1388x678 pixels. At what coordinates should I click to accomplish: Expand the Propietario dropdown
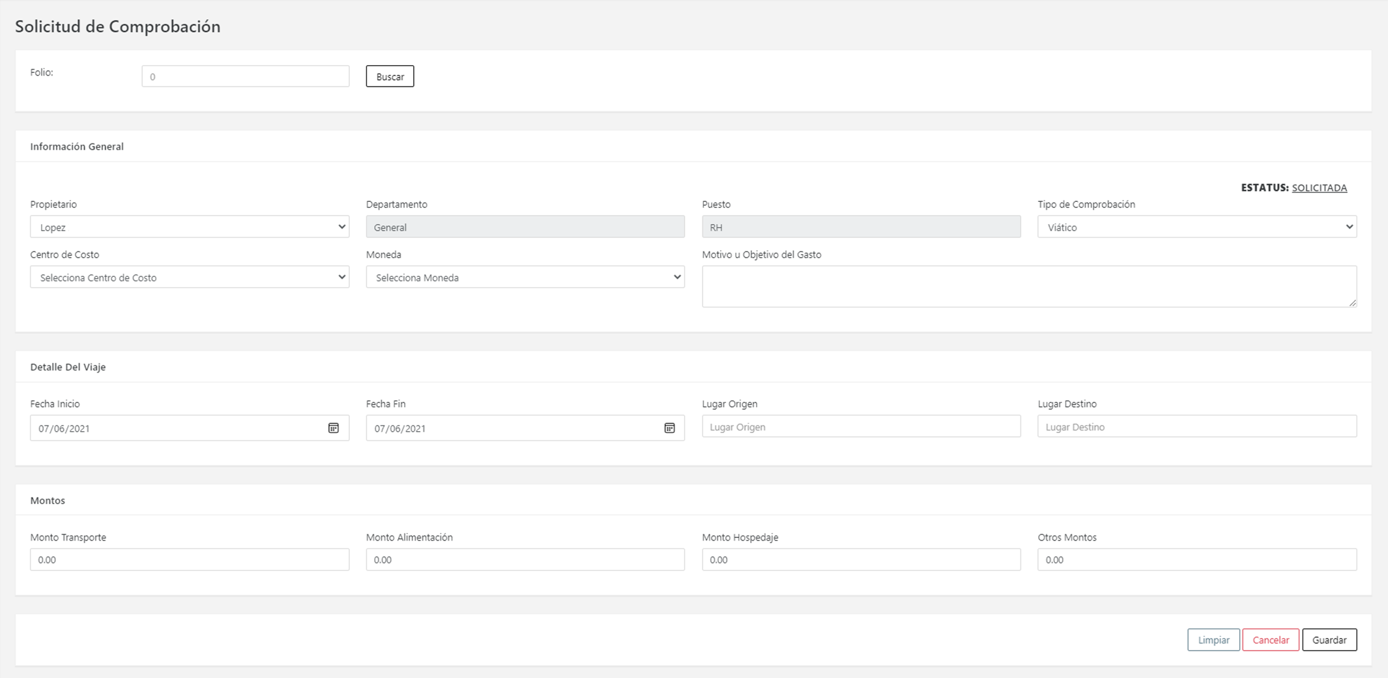point(189,227)
